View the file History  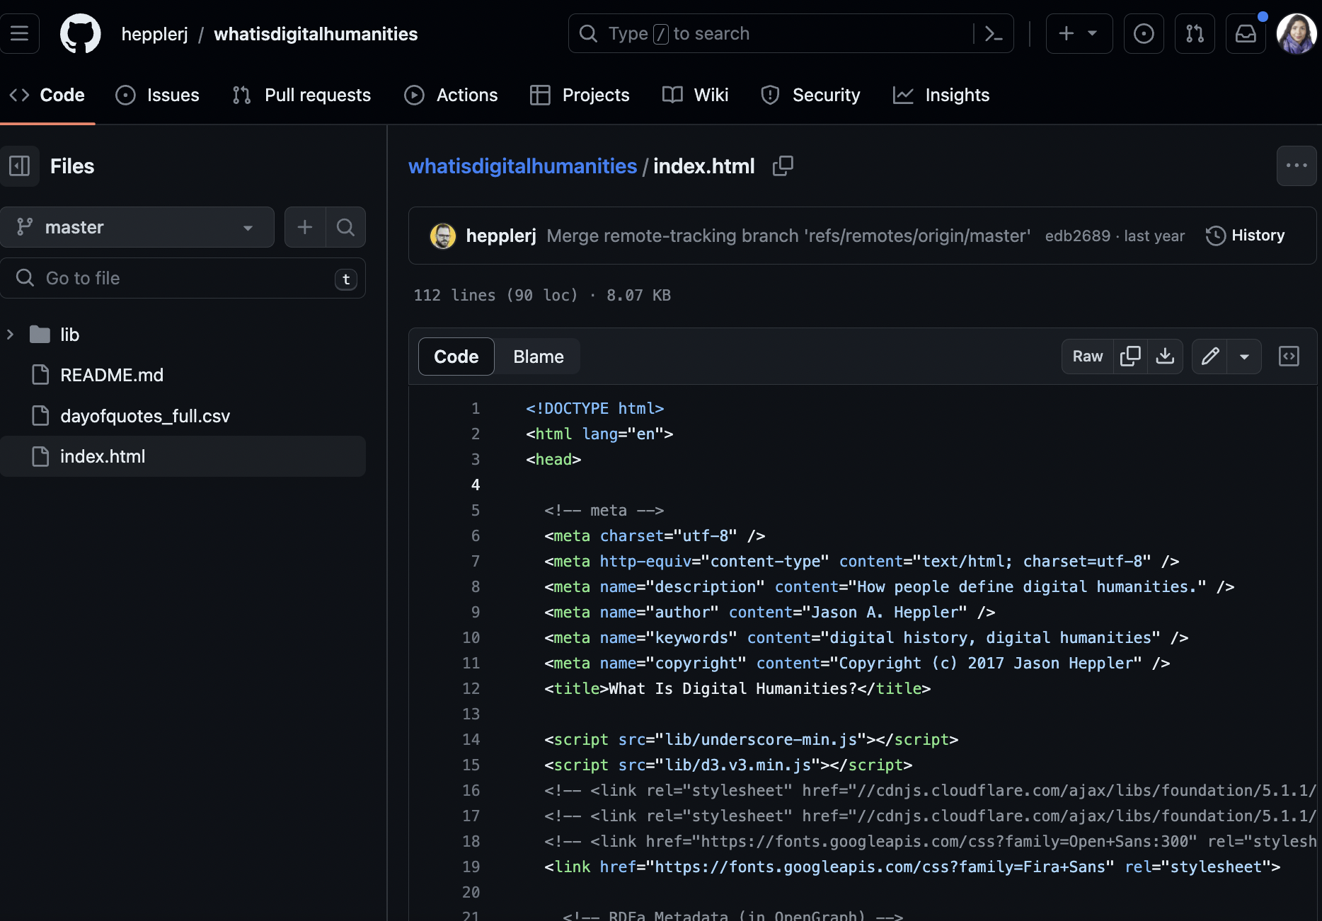pos(1245,236)
